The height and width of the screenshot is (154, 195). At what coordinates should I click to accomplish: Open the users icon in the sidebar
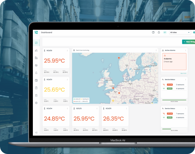[36, 50]
